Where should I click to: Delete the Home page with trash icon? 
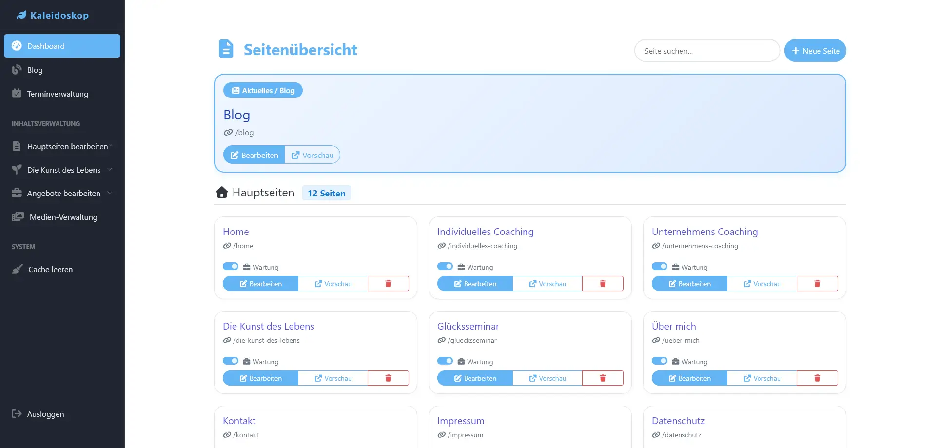[388, 284]
